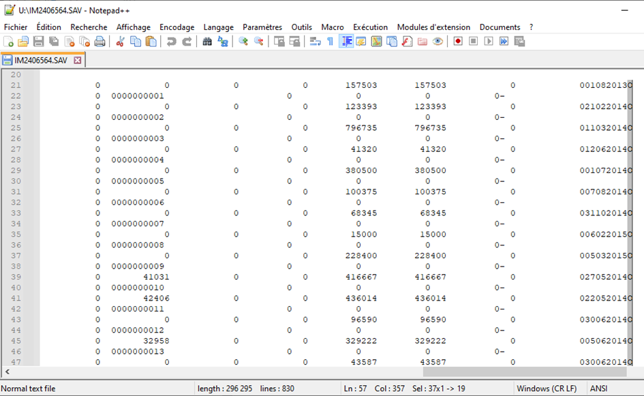Toggle word wrap toolbar button
The image size is (644, 396).
[x=315, y=42]
